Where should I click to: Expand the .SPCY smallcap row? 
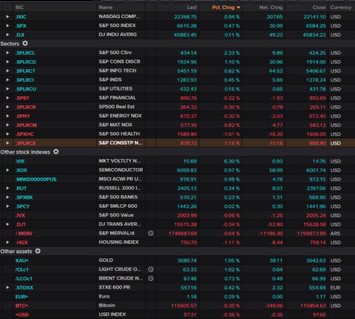click(7, 206)
